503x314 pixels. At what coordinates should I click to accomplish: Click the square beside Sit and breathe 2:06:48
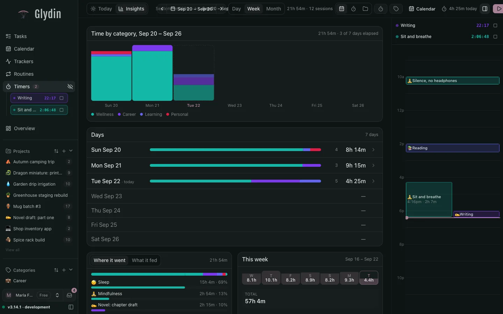click(495, 37)
